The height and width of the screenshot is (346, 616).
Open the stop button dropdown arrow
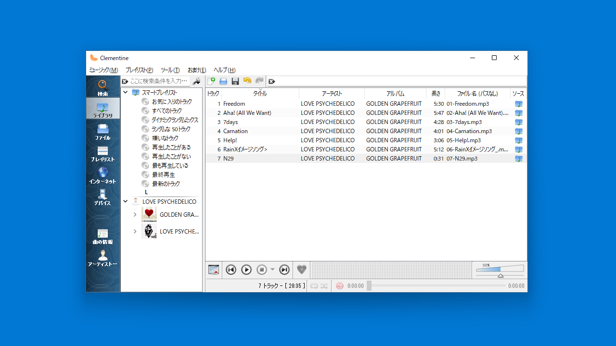point(272,270)
